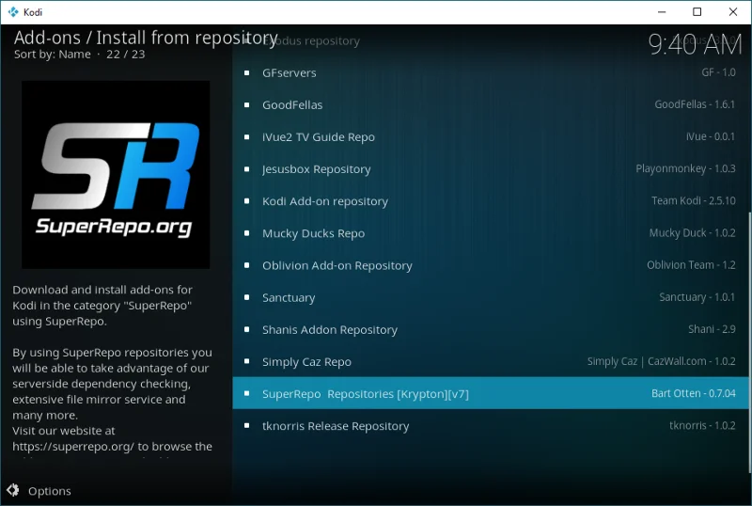Click the Options label
The width and height of the screenshot is (752, 506).
coord(50,491)
